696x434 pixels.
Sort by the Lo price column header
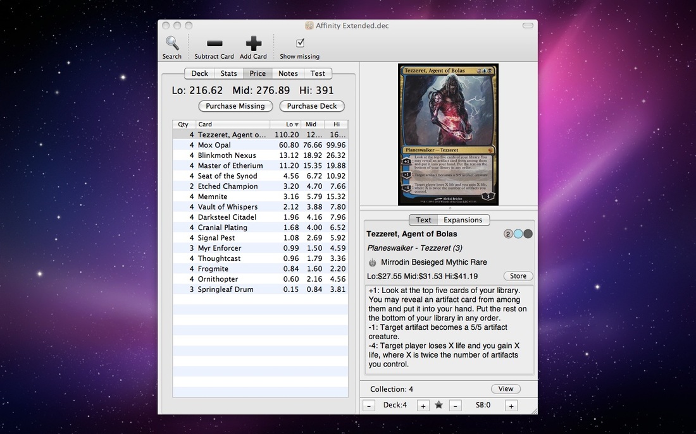coord(285,124)
